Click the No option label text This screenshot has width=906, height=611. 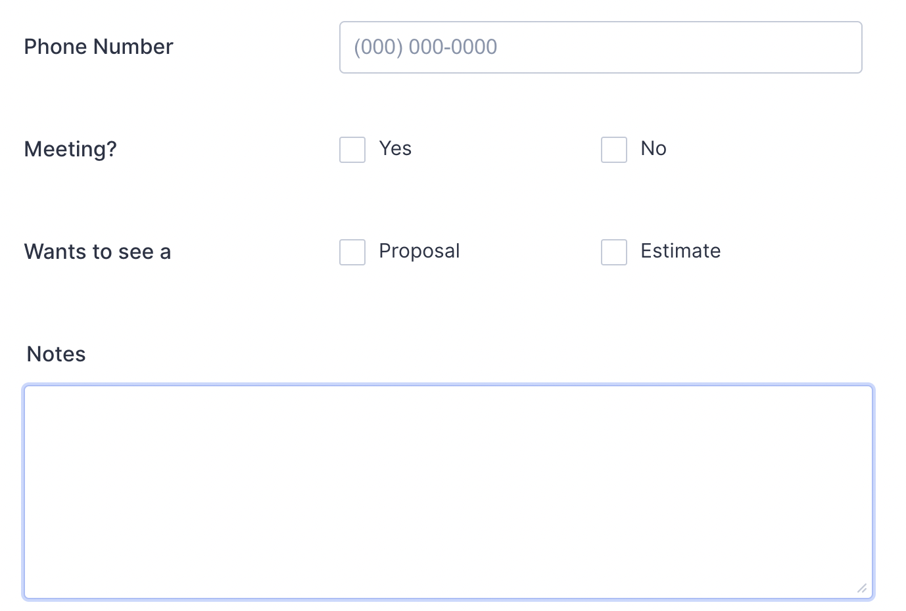pyautogui.click(x=654, y=148)
